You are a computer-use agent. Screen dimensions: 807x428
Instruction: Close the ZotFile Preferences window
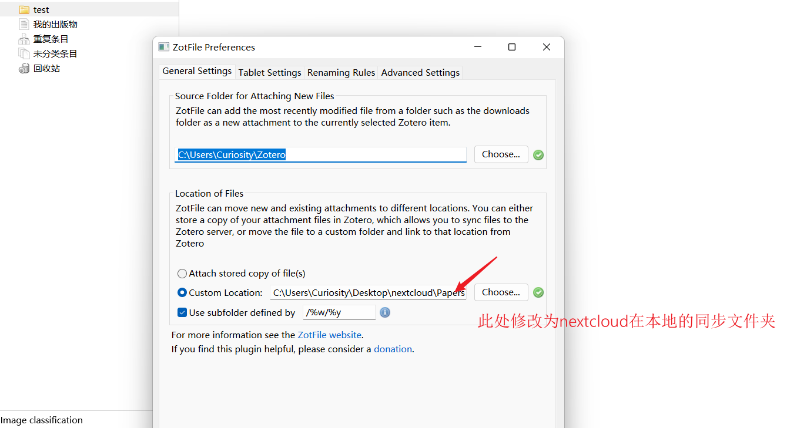click(x=547, y=47)
